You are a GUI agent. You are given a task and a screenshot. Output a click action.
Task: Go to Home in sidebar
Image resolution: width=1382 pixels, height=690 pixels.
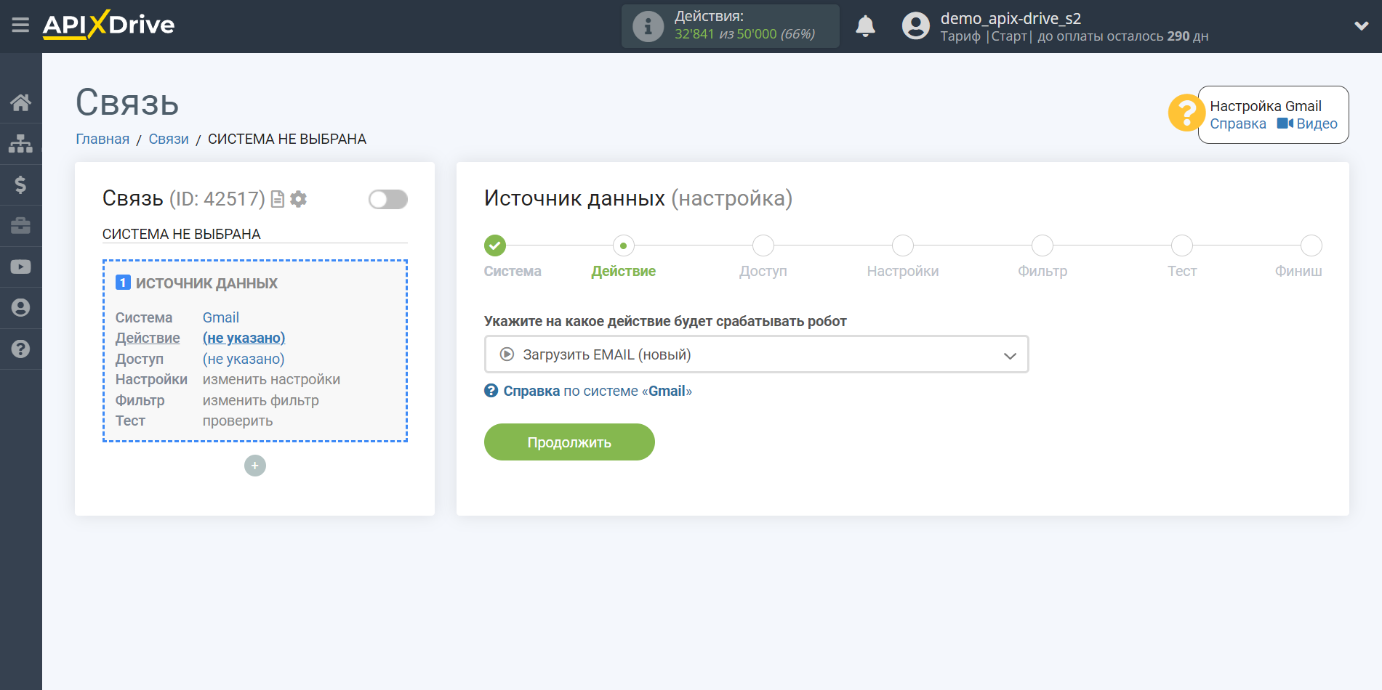tap(20, 102)
